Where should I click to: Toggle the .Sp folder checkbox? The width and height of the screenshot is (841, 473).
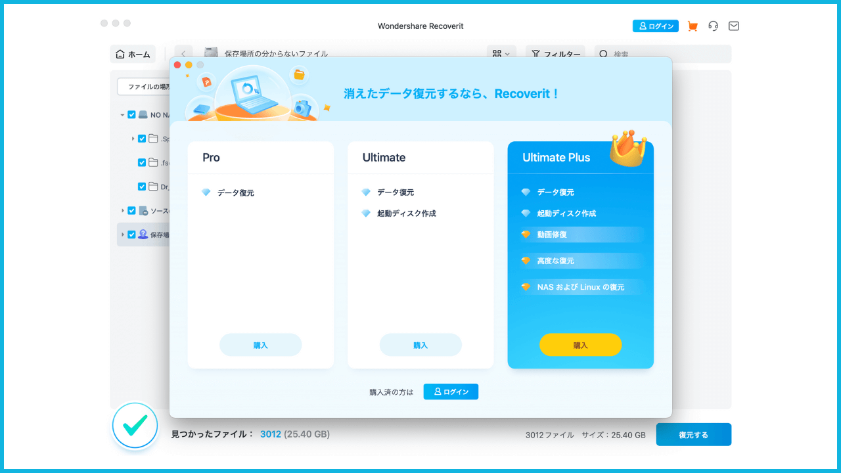(x=142, y=139)
